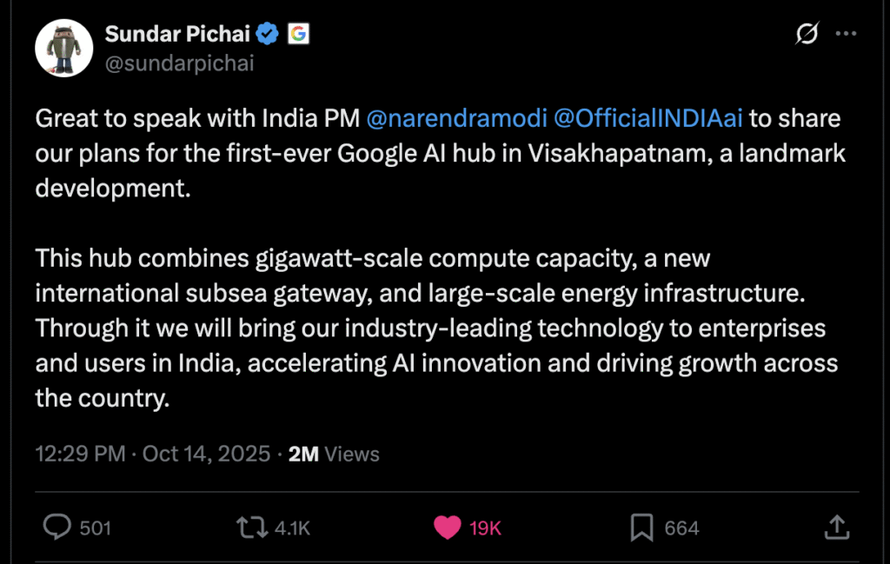Click the 12:29 PM Oct 14, 2025 timestamp
This screenshot has height=564, width=890.
point(152,454)
